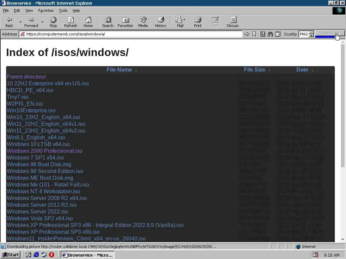Open Windows 2000 Professional.iso link
Viewport: 346px width, 259px height.
pos(44,151)
